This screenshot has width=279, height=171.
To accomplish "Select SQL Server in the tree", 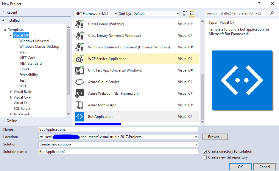I will (x=22, y=109).
